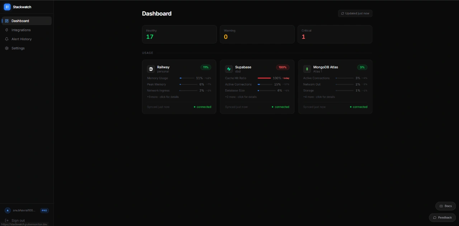Click the Database Size metric label
459x226 pixels.
pos(235,91)
